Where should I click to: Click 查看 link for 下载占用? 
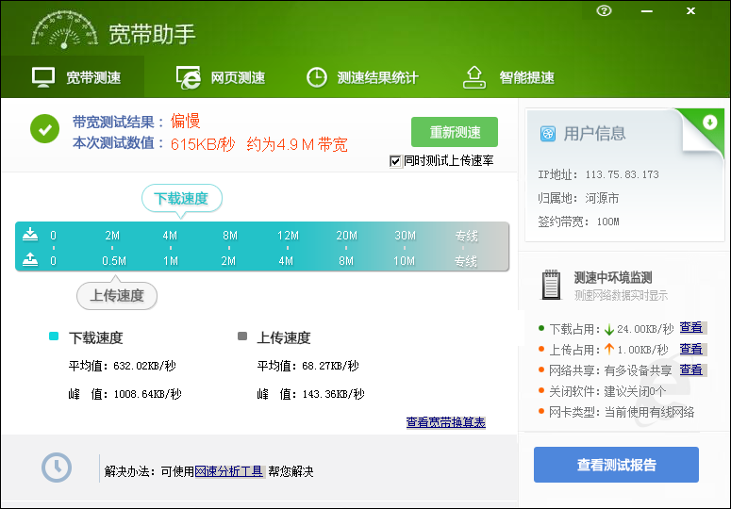[690, 328]
